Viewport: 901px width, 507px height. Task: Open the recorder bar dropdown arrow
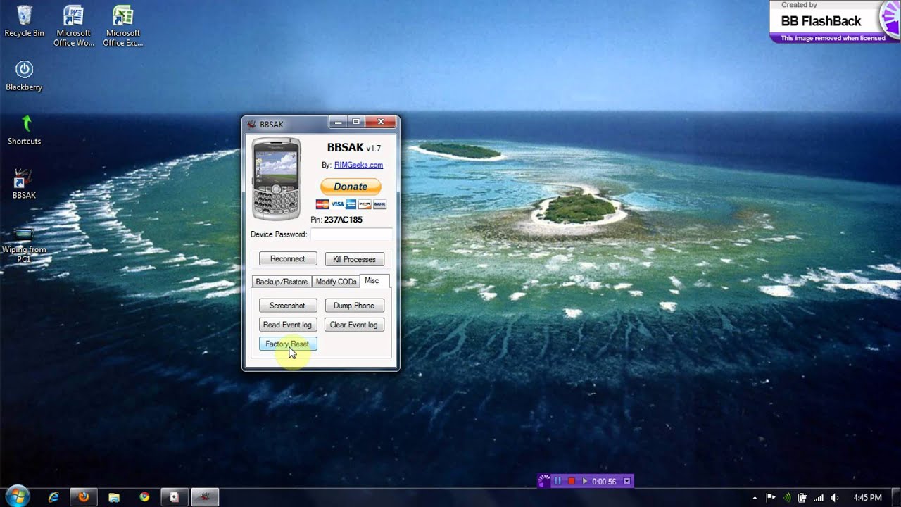pos(626,481)
